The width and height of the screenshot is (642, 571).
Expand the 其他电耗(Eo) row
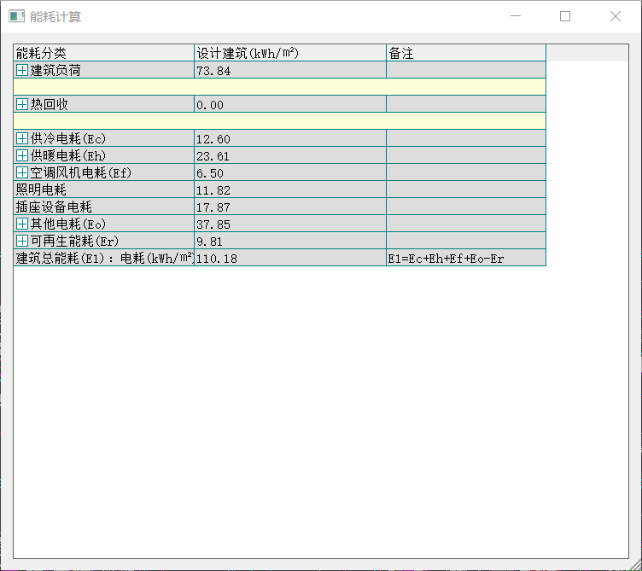(22, 224)
